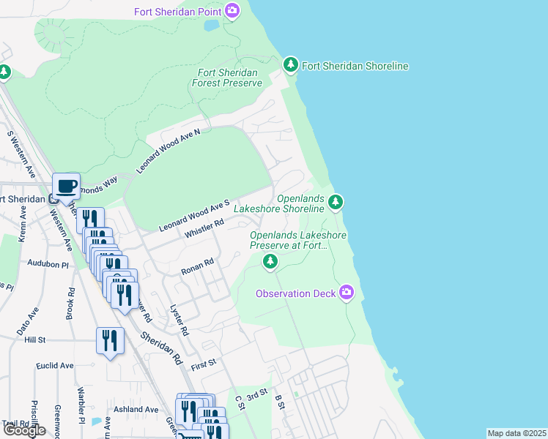
Task: Select the S Western Ave label
Action: 21,154
